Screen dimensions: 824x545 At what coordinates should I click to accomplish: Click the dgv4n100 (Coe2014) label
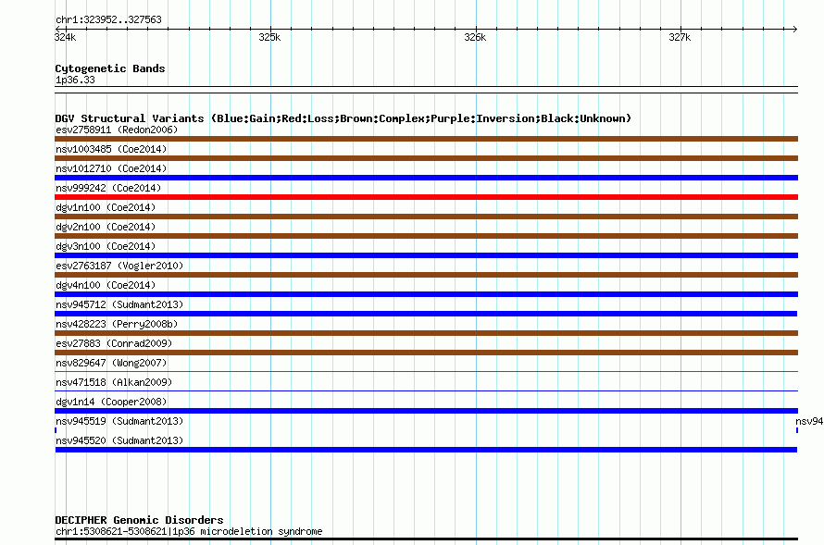[106, 285]
